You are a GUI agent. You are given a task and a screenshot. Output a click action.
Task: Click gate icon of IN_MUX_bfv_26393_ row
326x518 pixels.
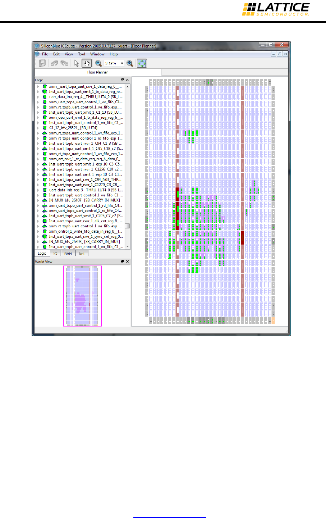[45, 242]
